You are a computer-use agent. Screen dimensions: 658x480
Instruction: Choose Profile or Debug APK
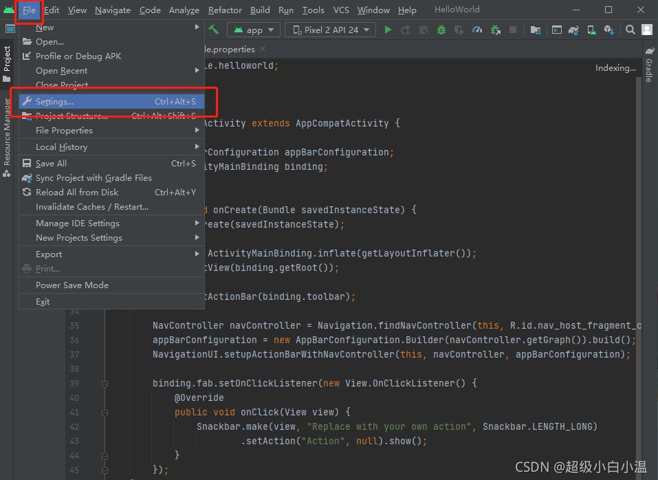(x=111, y=56)
